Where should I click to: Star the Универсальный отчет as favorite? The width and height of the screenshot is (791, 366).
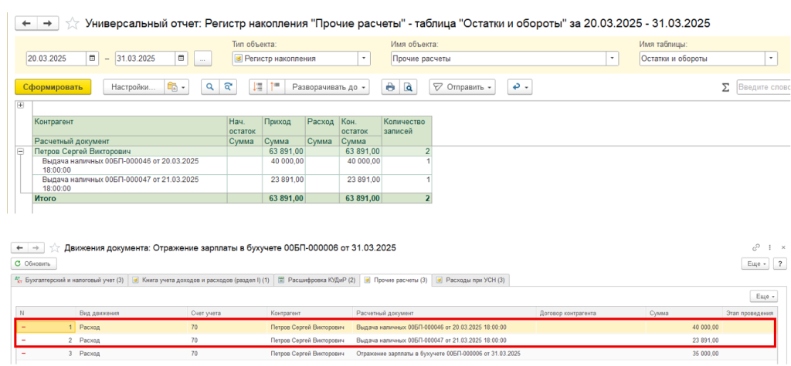pos(73,23)
